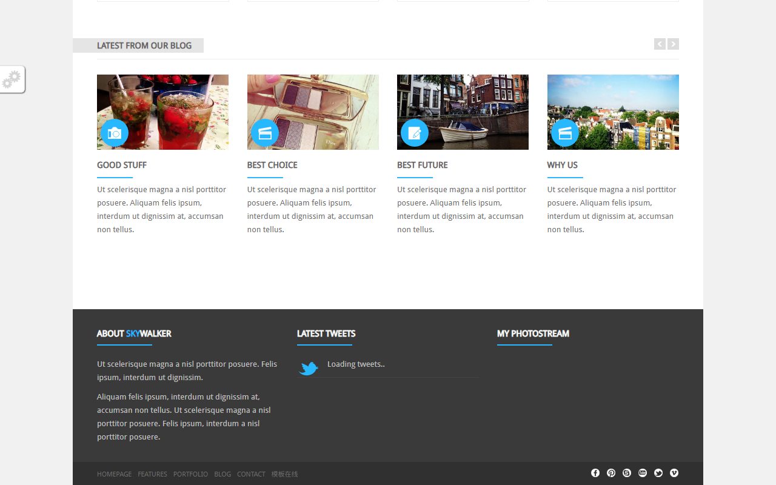Open the strawberry drinks thumbnail

pyautogui.click(x=162, y=112)
